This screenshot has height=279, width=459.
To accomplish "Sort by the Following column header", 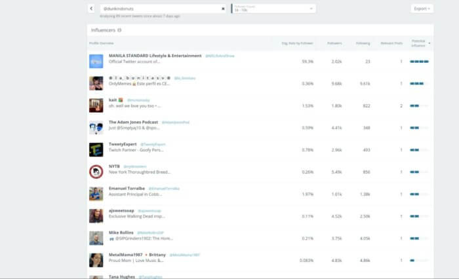I will pyautogui.click(x=363, y=43).
